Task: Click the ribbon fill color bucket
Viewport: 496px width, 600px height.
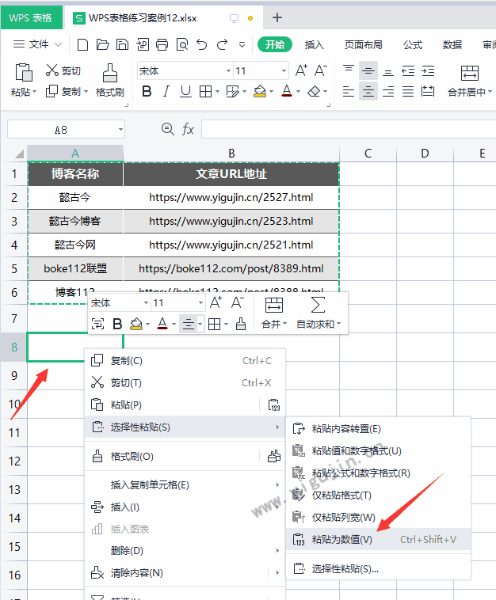Action: click(x=260, y=92)
